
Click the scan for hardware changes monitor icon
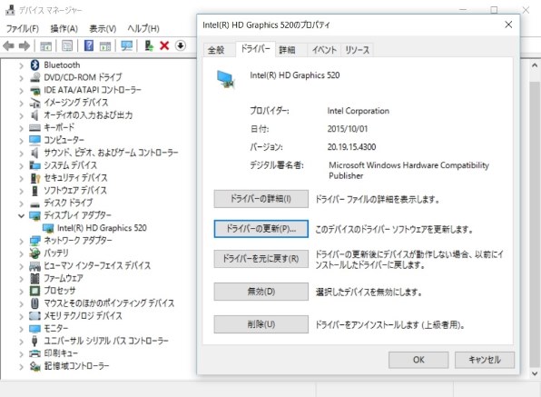point(126,45)
